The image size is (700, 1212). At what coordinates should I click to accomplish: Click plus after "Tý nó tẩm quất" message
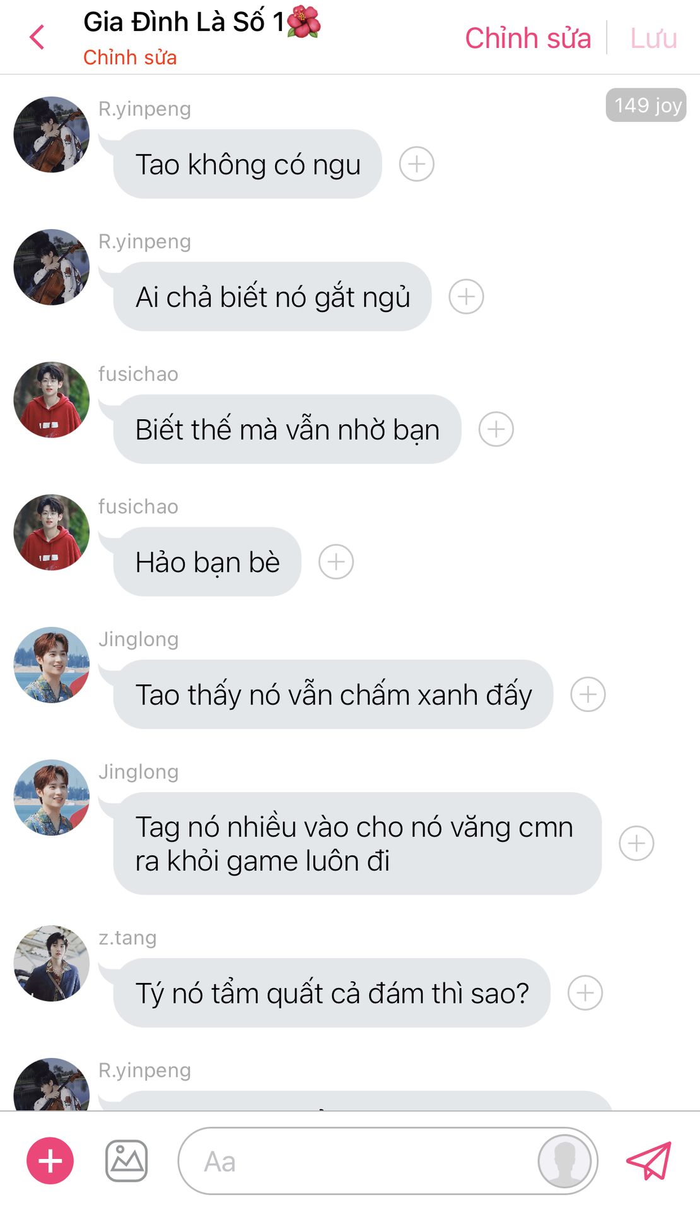tap(585, 993)
